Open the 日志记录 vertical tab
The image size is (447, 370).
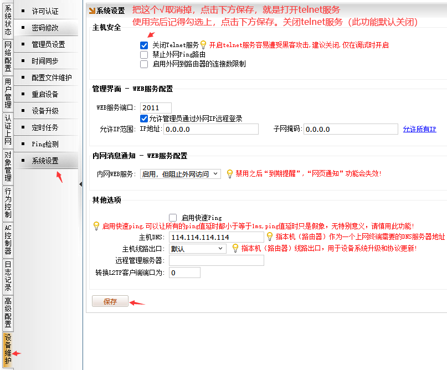pos(8,277)
